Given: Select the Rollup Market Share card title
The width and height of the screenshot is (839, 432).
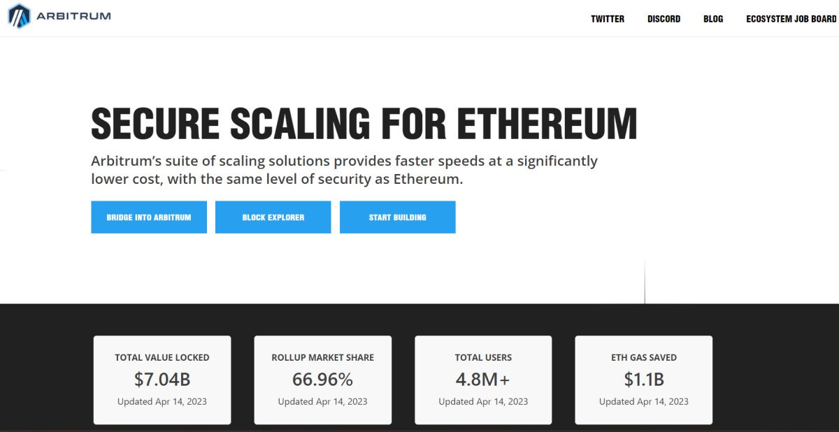Looking at the screenshot, I should (323, 357).
